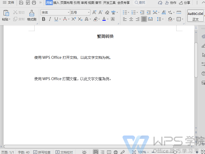205x154 pixels.
Task: Decrease paragraph indent
Action: coord(142,12)
